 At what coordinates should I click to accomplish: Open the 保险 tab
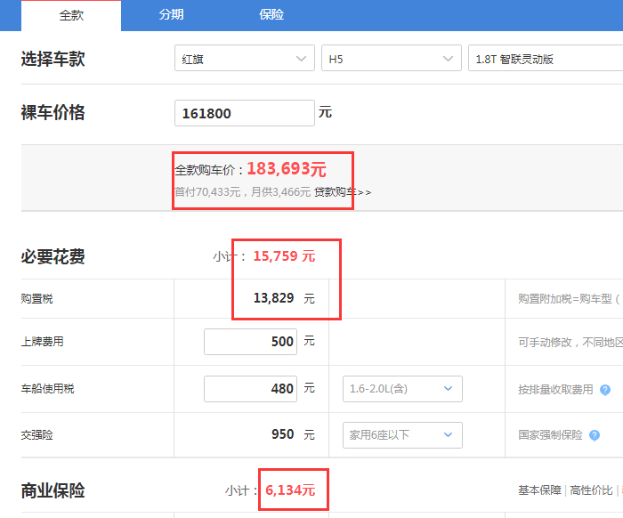[x=271, y=15]
